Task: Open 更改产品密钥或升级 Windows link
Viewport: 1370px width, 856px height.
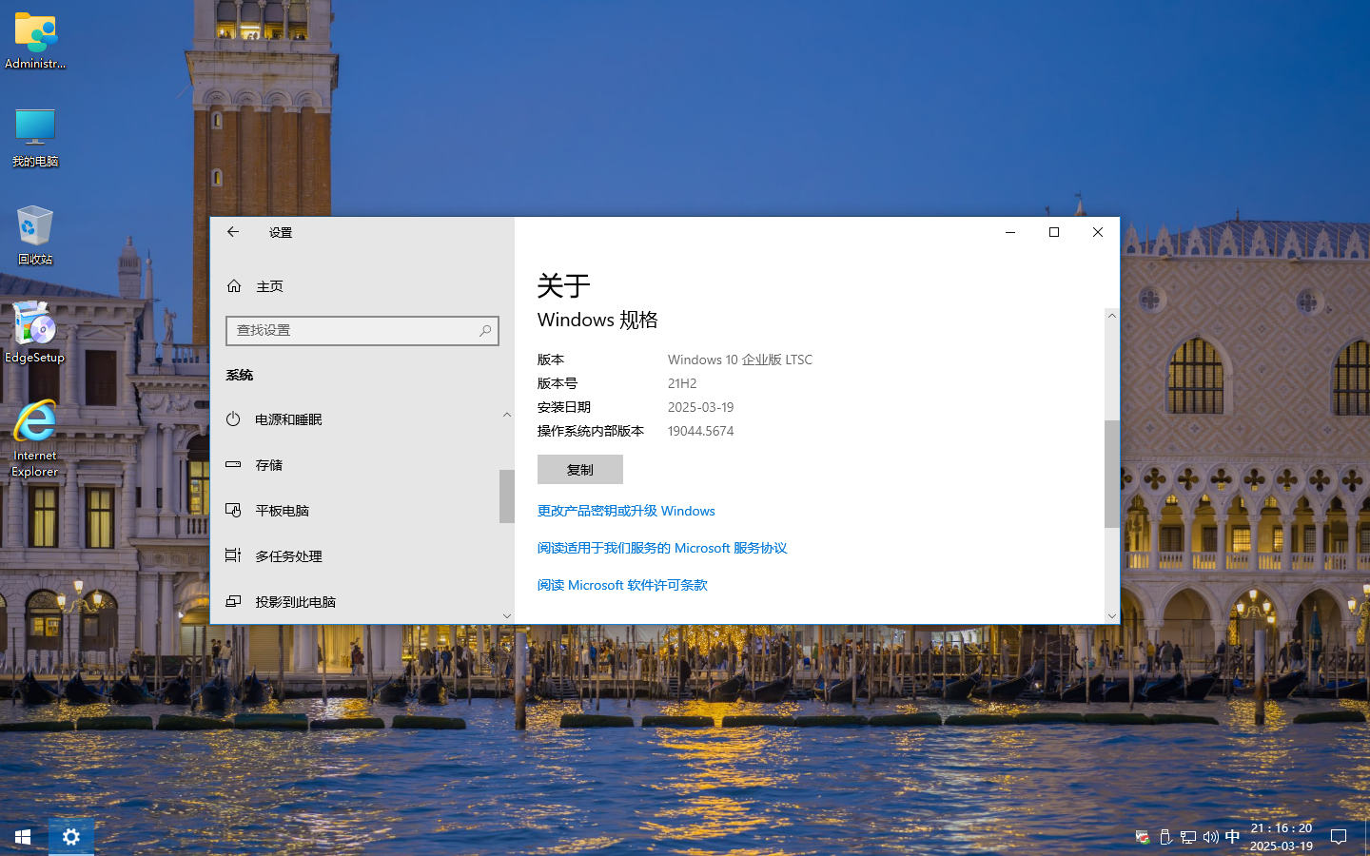Action: 626,511
